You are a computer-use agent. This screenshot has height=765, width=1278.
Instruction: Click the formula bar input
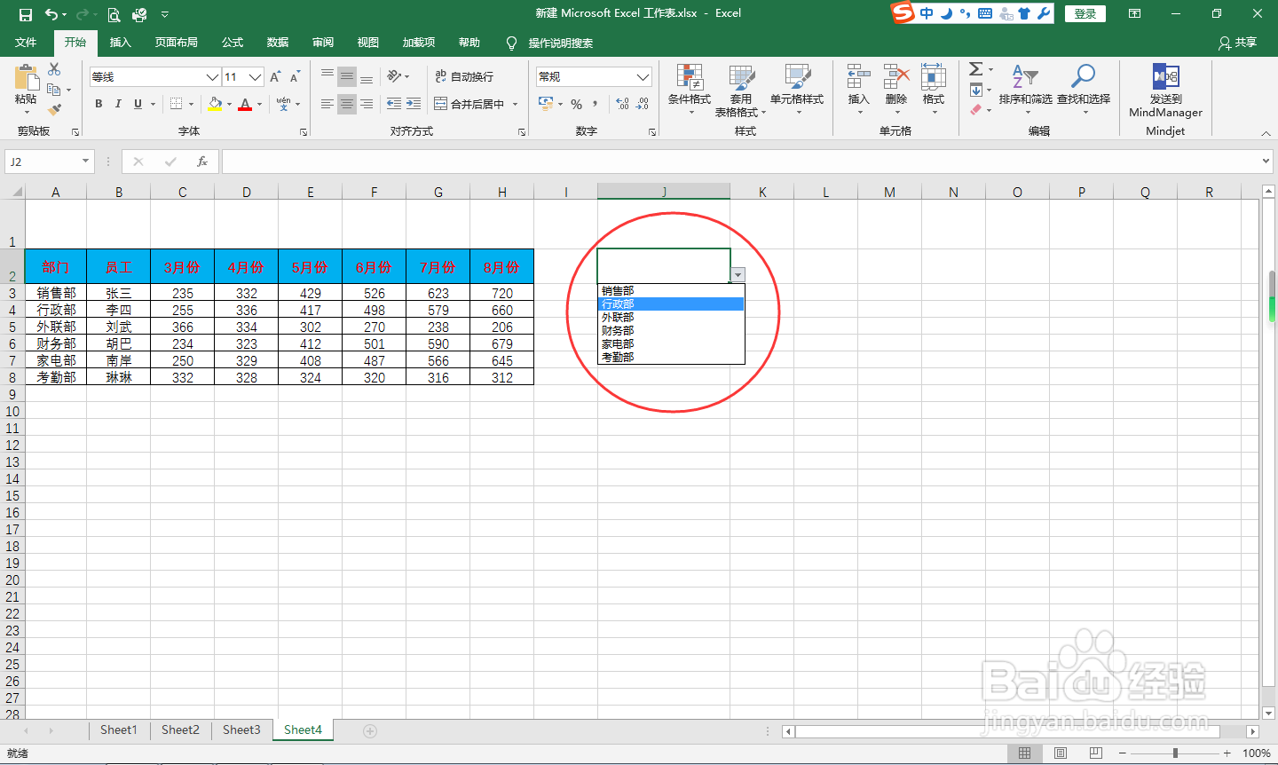(740, 162)
